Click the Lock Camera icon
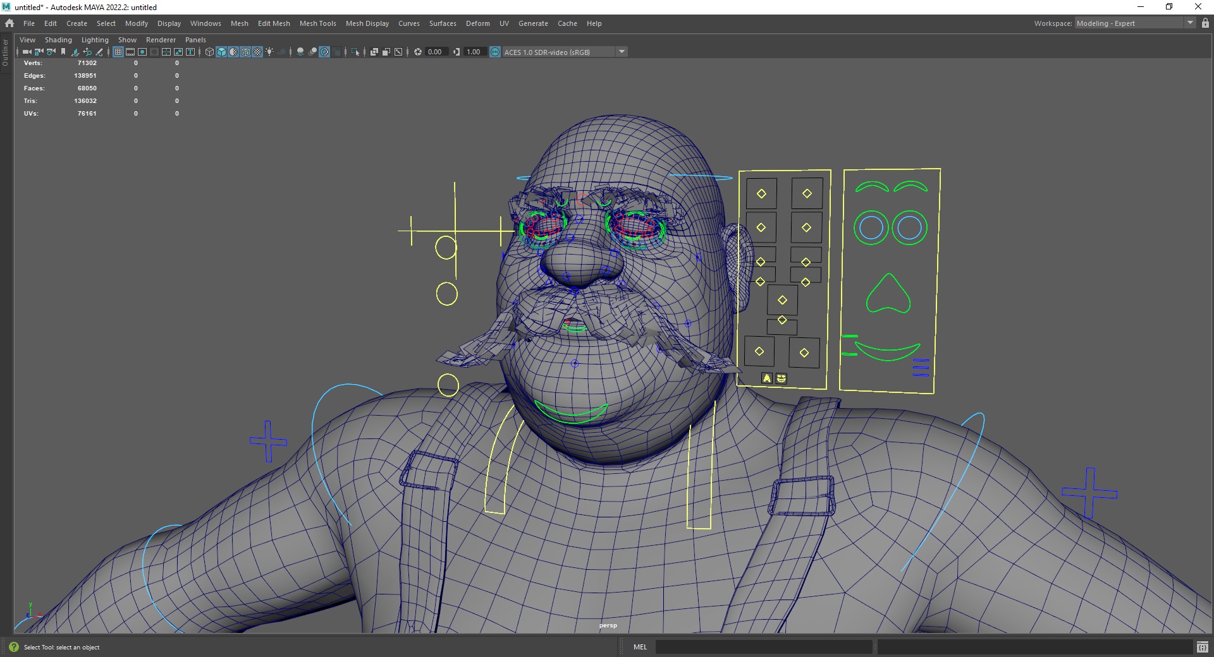Image resolution: width=1214 pixels, height=657 pixels. (x=39, y=52)
